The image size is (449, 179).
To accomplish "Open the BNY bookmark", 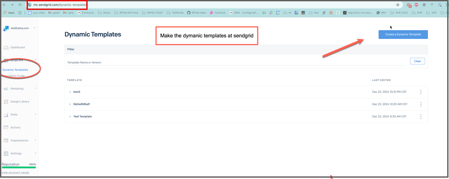I will tap(381, 13).
